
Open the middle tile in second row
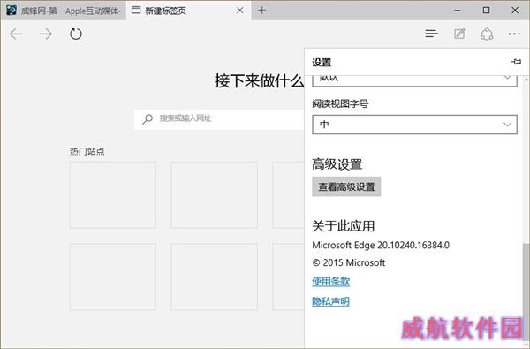[215, 277]
